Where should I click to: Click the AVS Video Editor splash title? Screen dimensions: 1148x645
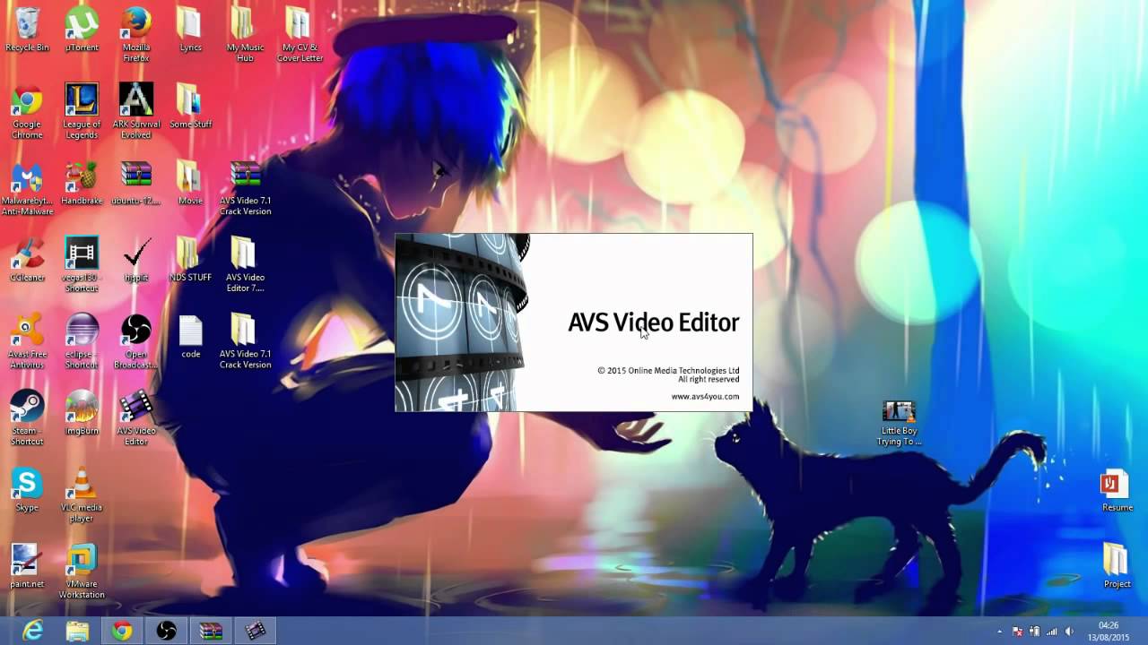(x=654, y=322)
